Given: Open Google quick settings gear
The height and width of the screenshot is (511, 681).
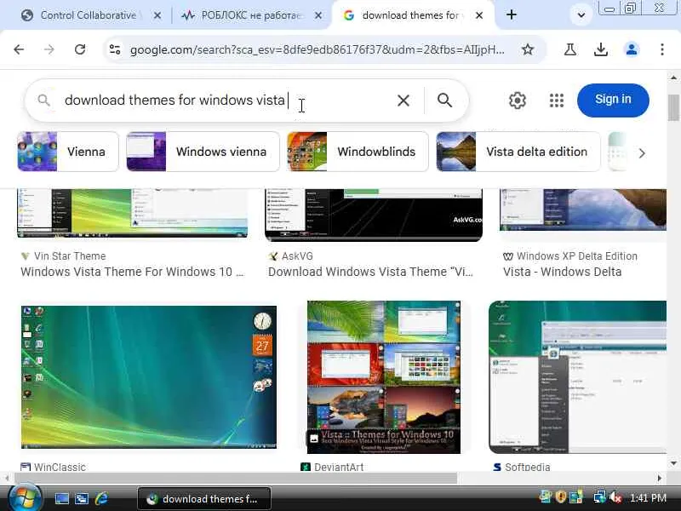Looking at the screenshot, I should point(518,100).
